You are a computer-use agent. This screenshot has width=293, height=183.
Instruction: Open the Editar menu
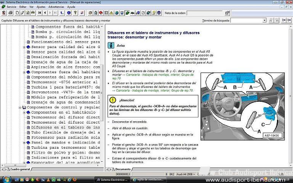[23, 7]
